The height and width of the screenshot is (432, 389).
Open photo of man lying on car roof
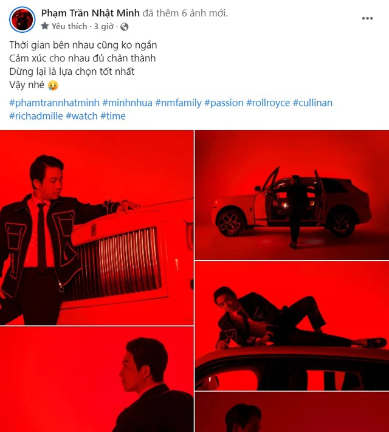(x=292, y=326)
